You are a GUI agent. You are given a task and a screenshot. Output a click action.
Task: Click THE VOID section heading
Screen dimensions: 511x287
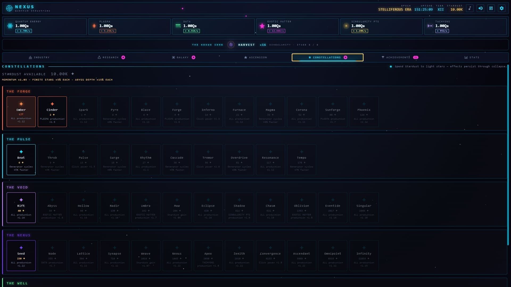17,187
